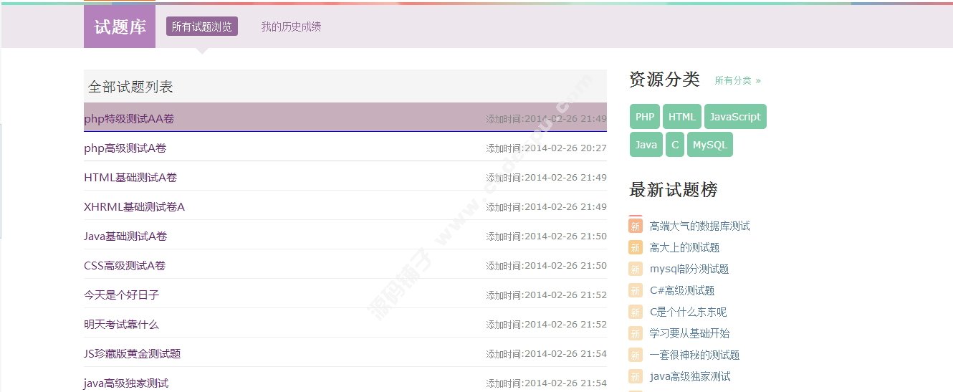Open the 明天考试靠什么 test
953x392 pixels.
pos(122,325)
